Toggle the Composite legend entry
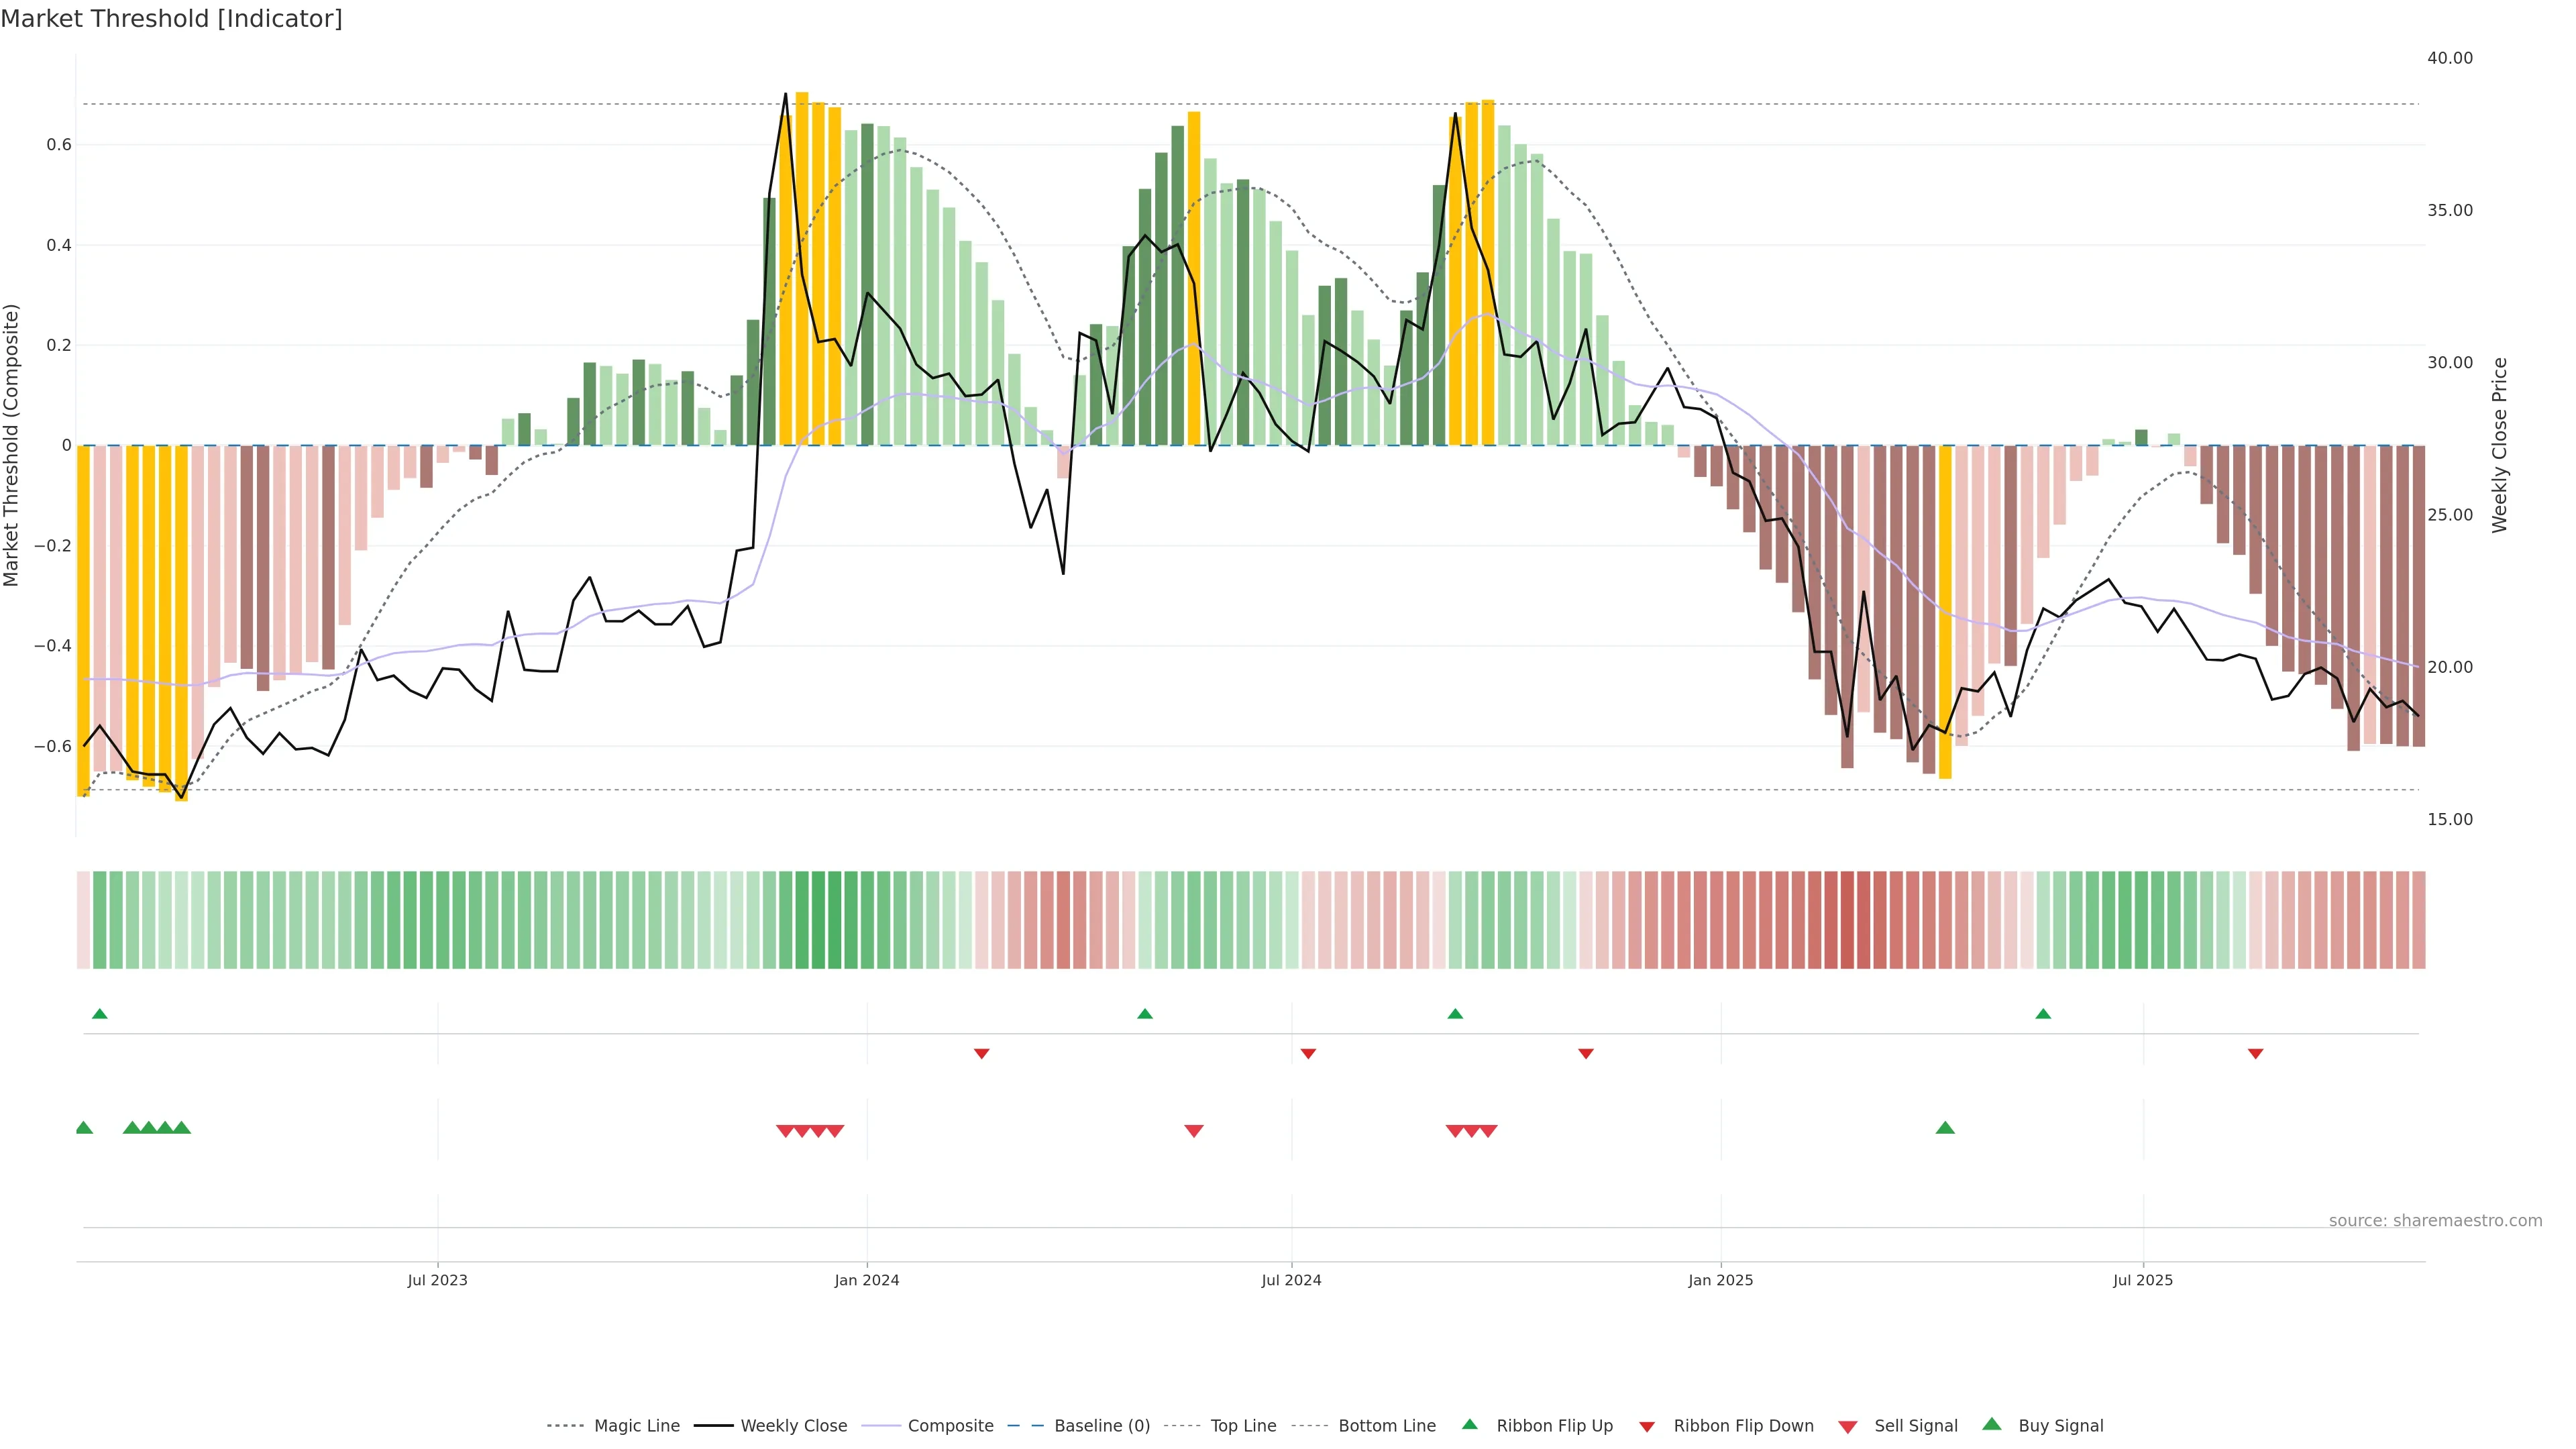Image resolution: width=2576 pixels, height=1449 pixels. 950,1426
